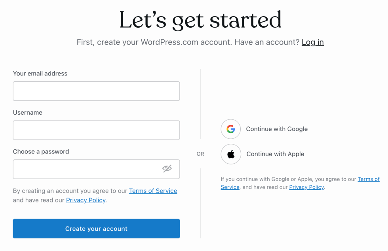
Task: Click the WordPress.com account subtitle text
Action: click(x=188, y=42)
